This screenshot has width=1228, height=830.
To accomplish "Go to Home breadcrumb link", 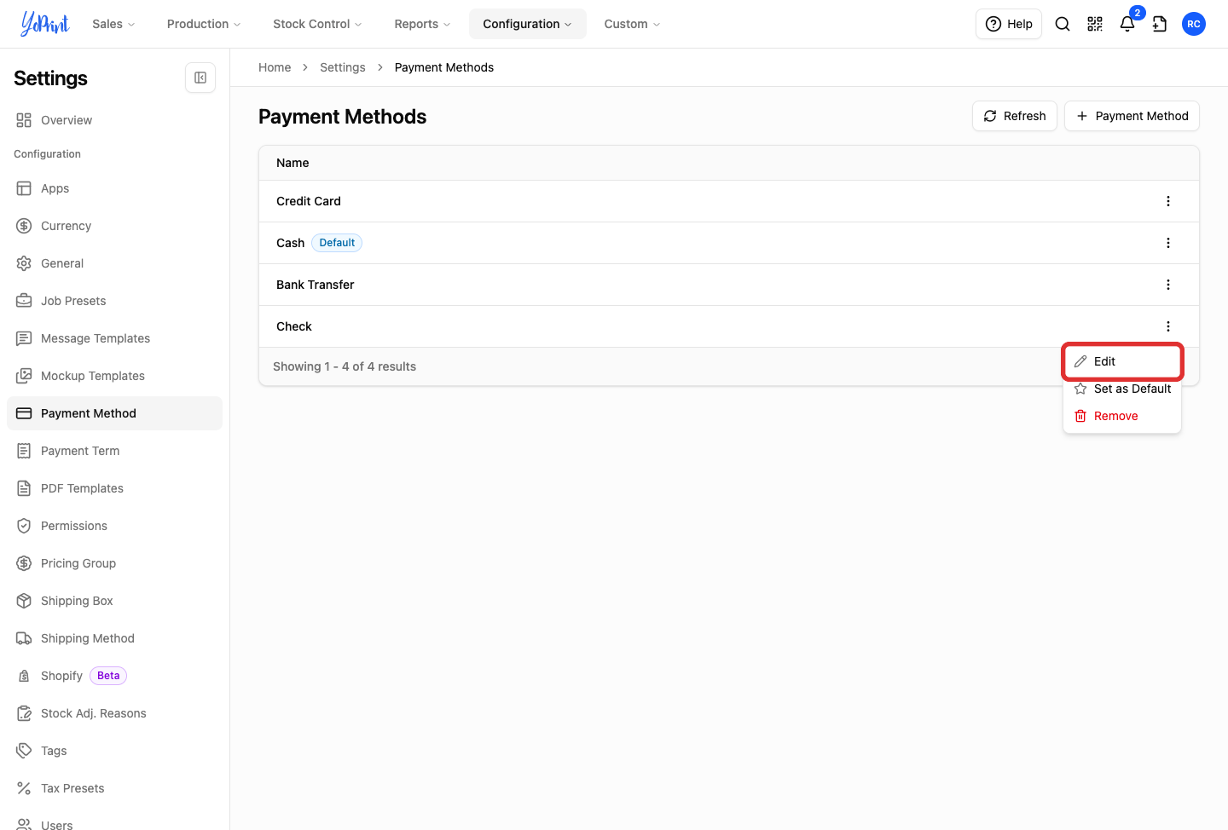I will pos(275,67).
